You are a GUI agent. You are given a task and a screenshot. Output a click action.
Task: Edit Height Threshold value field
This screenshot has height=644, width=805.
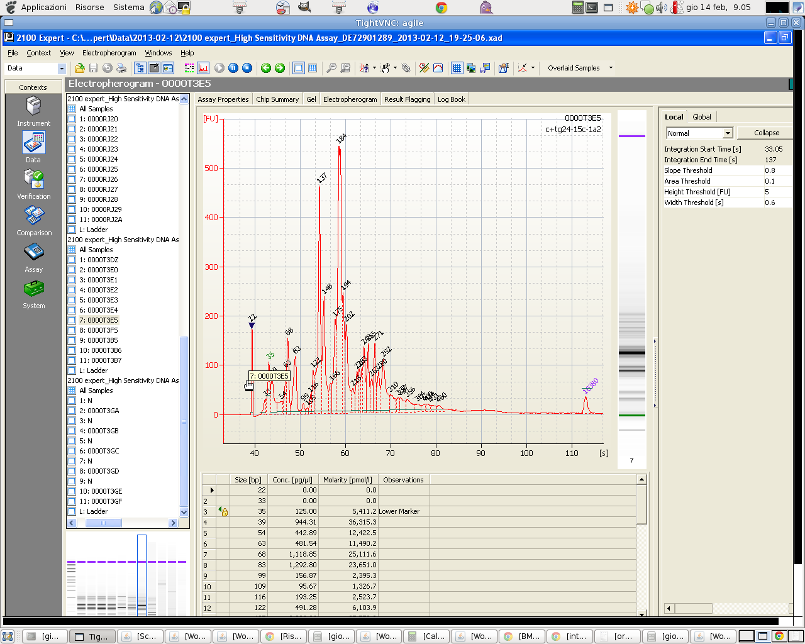pyautogui.click(x=777, y=192)
